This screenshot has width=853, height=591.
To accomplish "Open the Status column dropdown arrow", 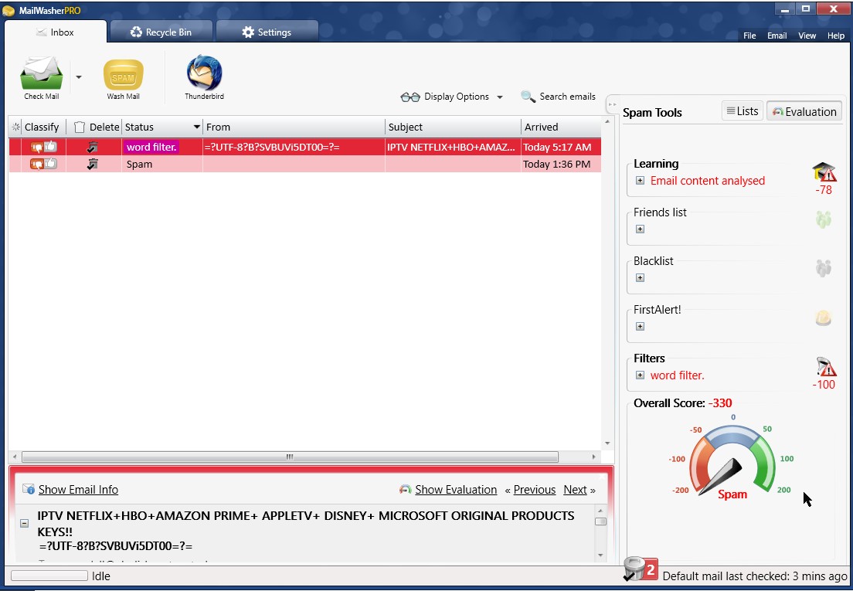I will point(196,127).
